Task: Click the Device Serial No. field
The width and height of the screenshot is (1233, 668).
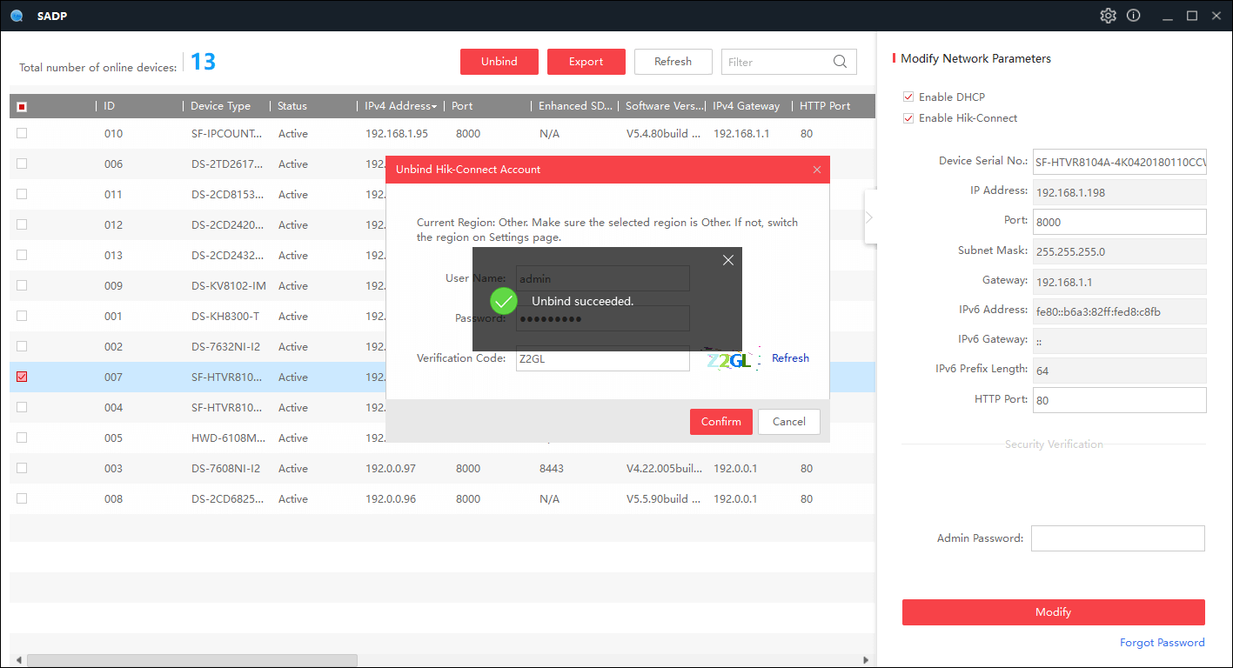Action: tap(1120, 162)
